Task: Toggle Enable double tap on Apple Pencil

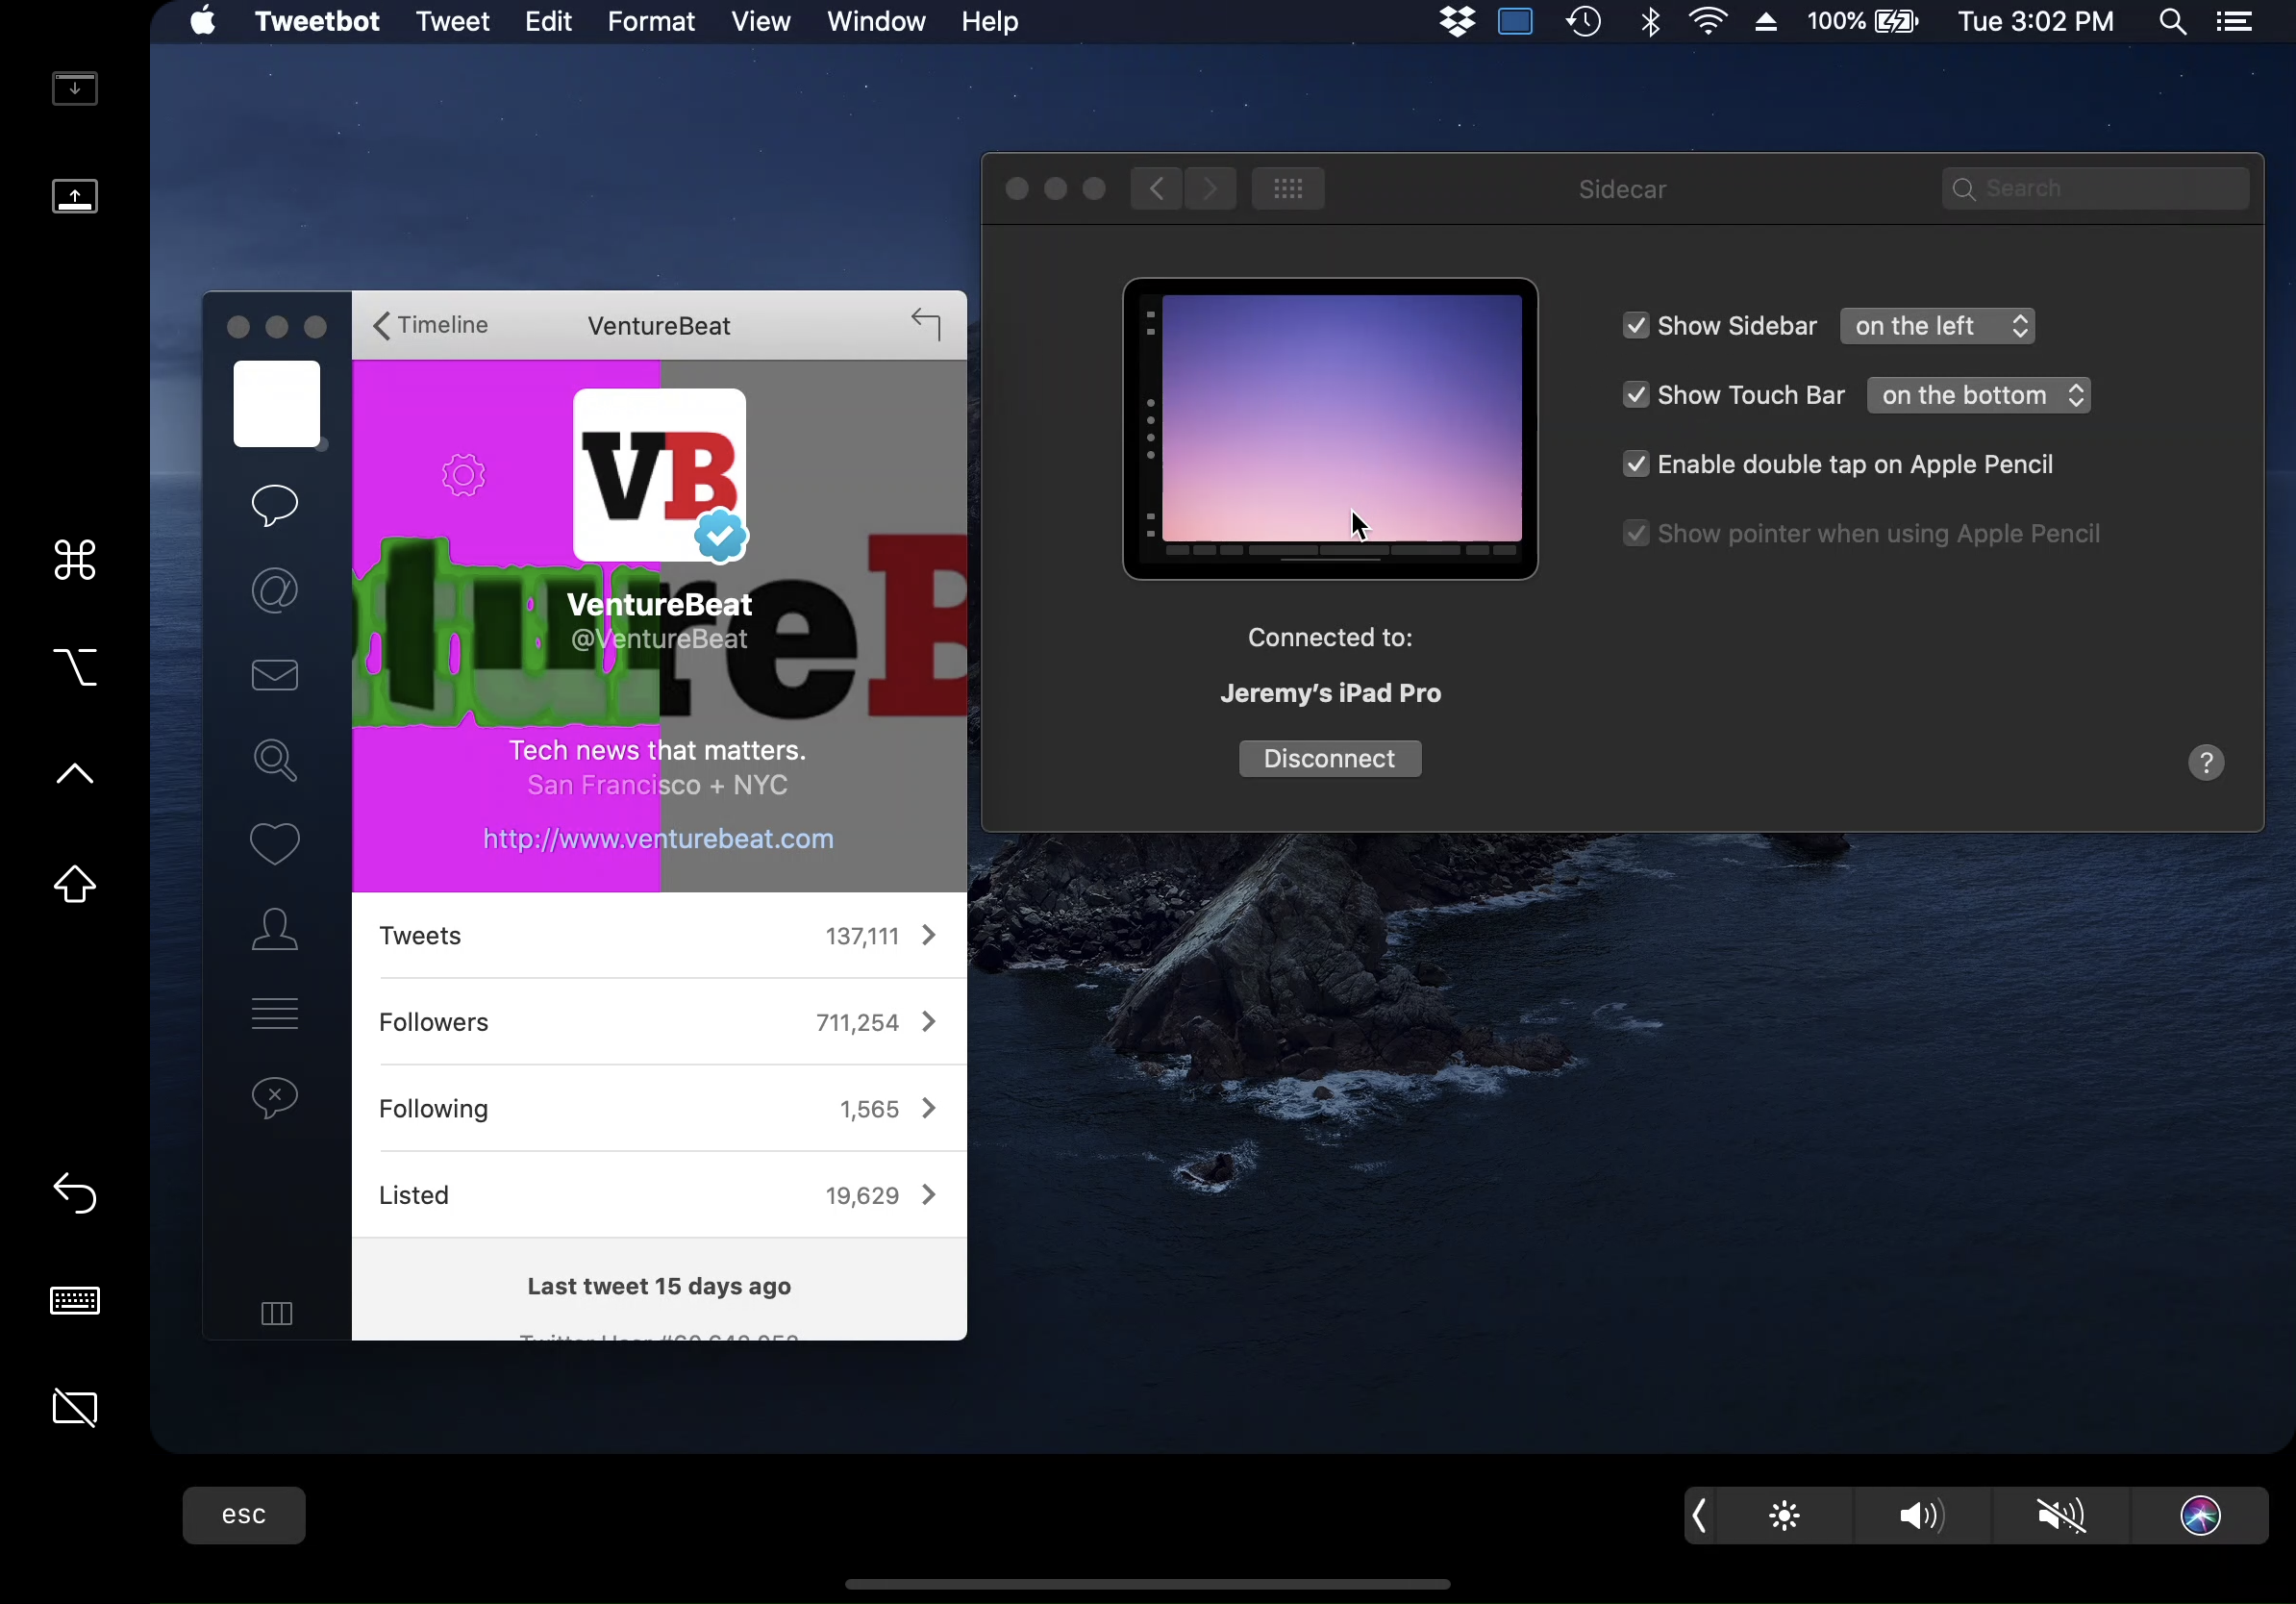Action: (x=1636, y=464)
